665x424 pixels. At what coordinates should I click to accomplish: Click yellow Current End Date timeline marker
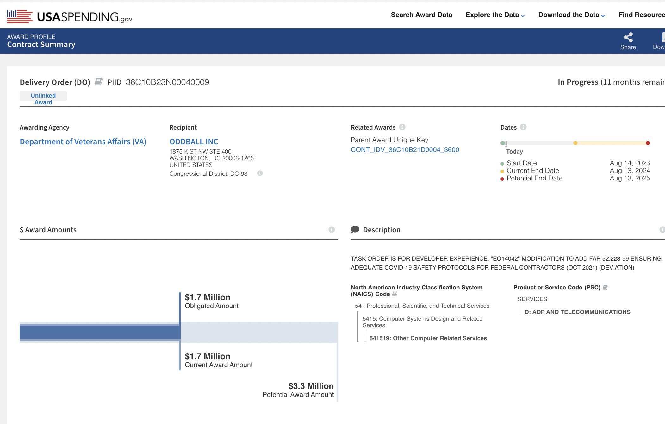(575, 143)
